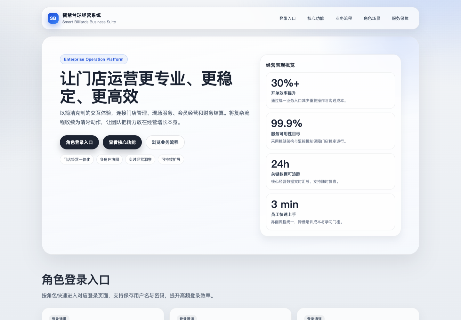Go to 核心功能 nav item
The height and width of the screenshot is (320, 461).
pos(316,19)
